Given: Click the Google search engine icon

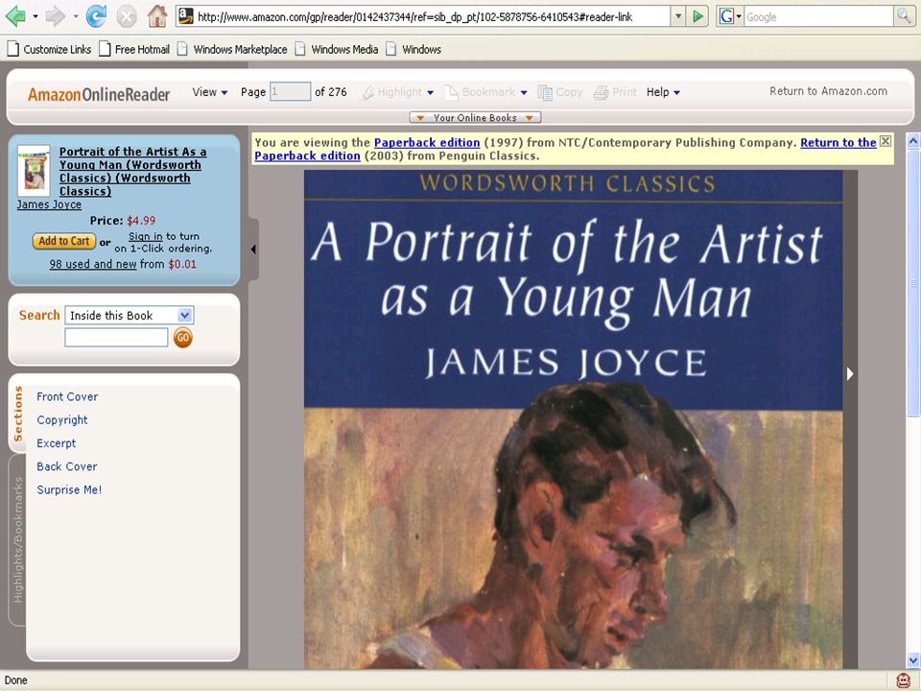Looking at the screenshot, I should coord(726,16).
